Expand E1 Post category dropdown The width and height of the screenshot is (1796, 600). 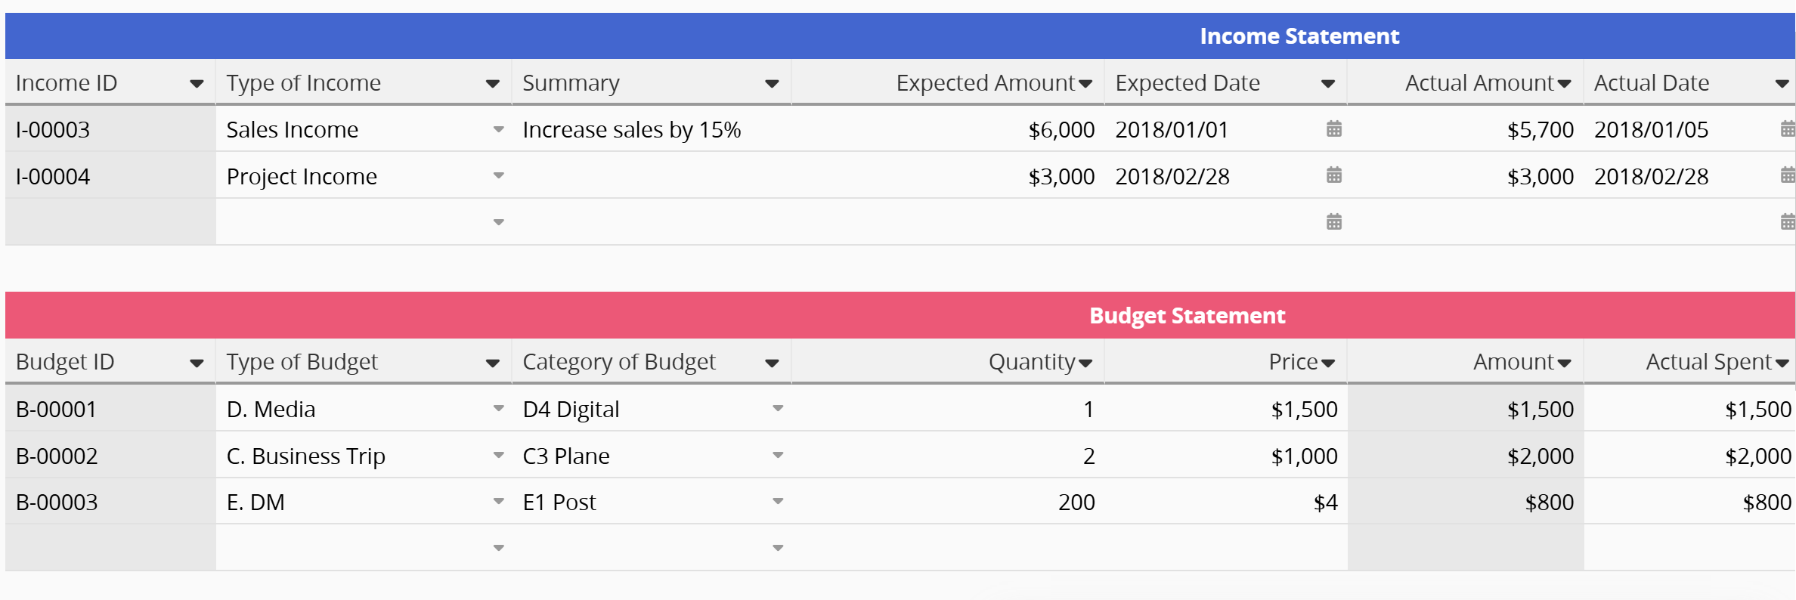pos(778,501)
